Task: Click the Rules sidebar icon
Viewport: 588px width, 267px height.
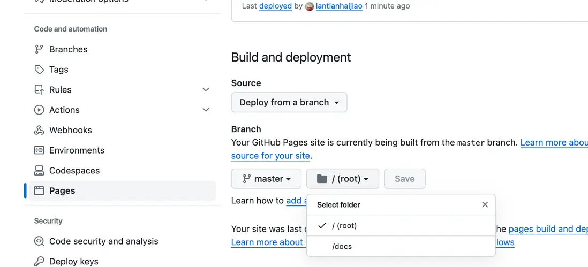Action: click(x=39, y=90)
